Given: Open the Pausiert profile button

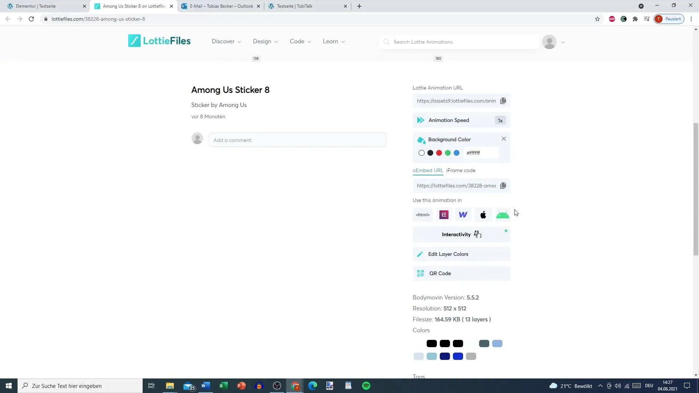Looking at the screenshot, I should 669,19.
